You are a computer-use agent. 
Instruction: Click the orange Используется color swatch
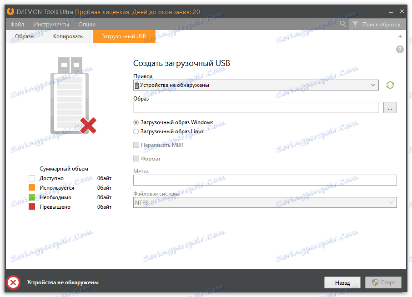point(32,188)
